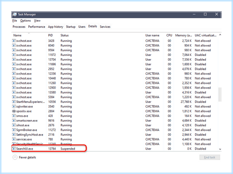Click the svchost.exe icon for PID 13704
The height and width of the screenshot is (174, 233).
pyautogui.click(x=14, y=59)
